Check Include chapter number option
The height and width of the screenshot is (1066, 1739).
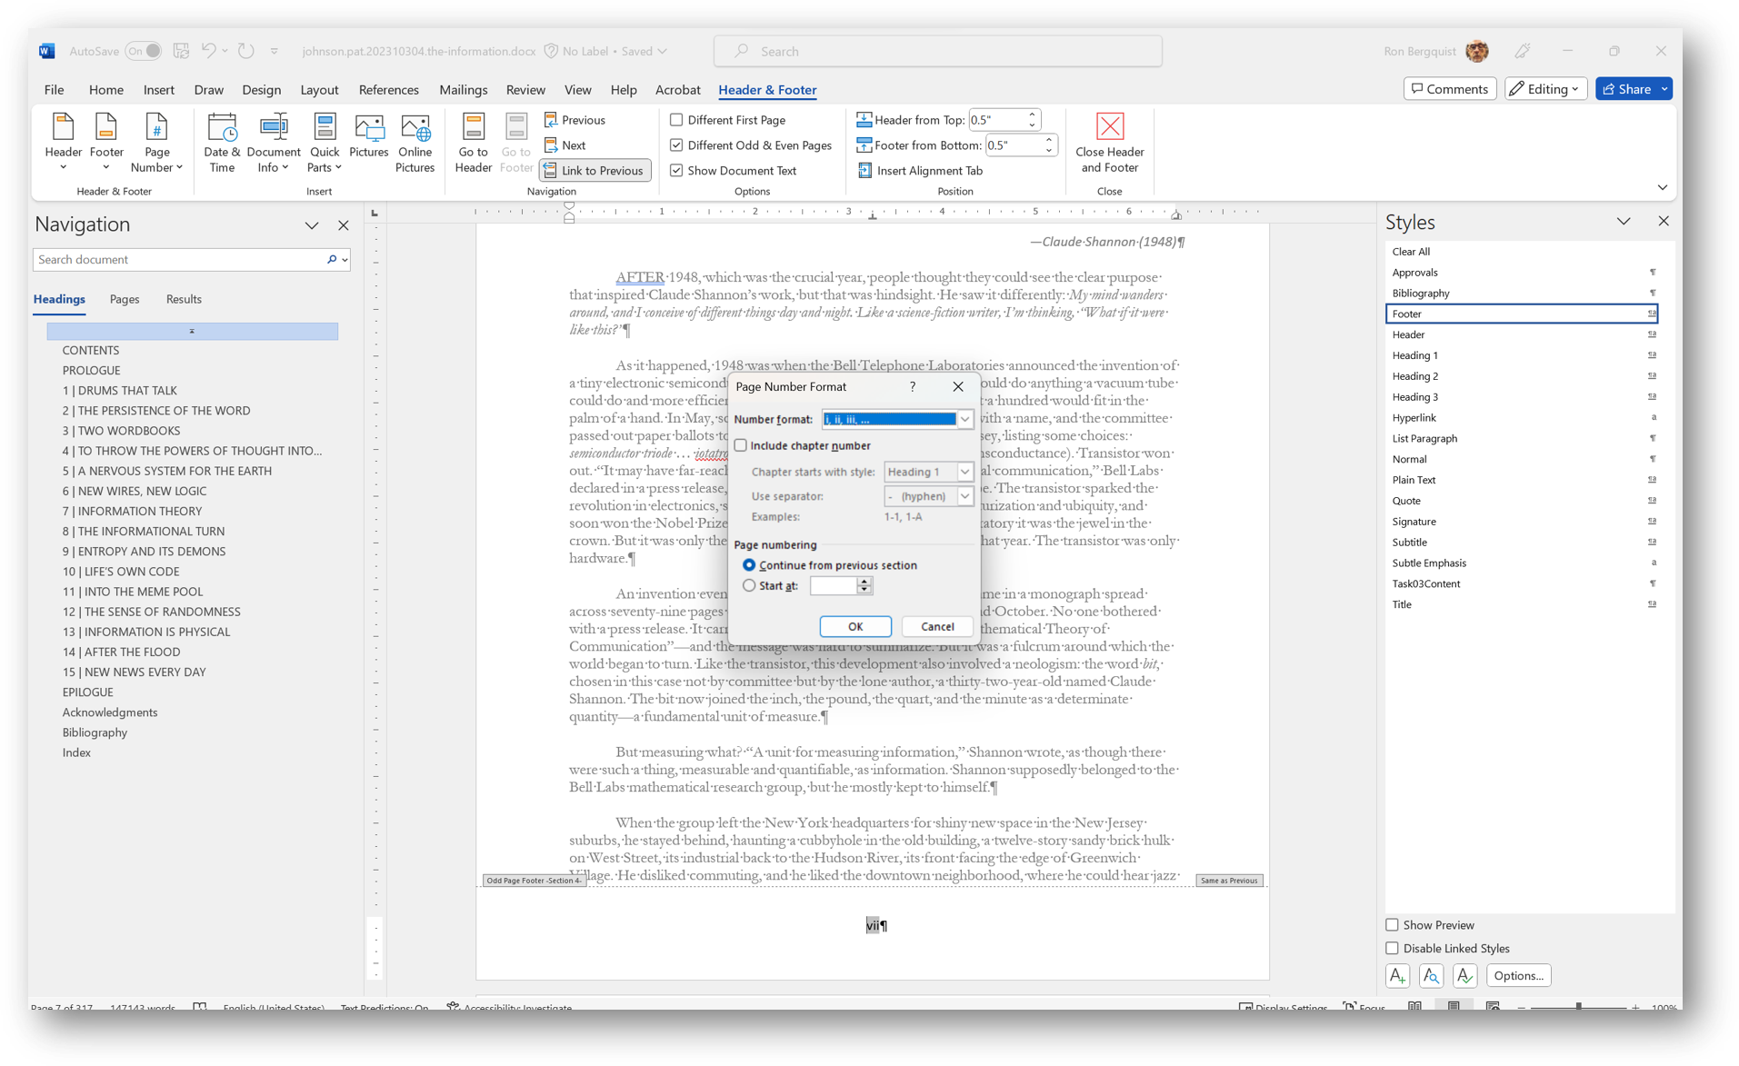[x=741, y=445]
